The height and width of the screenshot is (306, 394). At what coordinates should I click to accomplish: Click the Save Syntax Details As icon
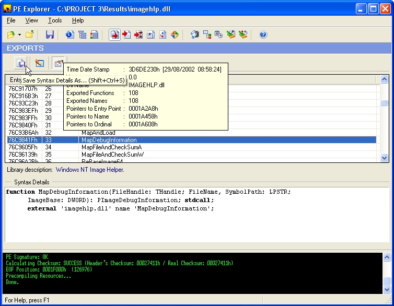pyautogui.click(x=21, y=63)
